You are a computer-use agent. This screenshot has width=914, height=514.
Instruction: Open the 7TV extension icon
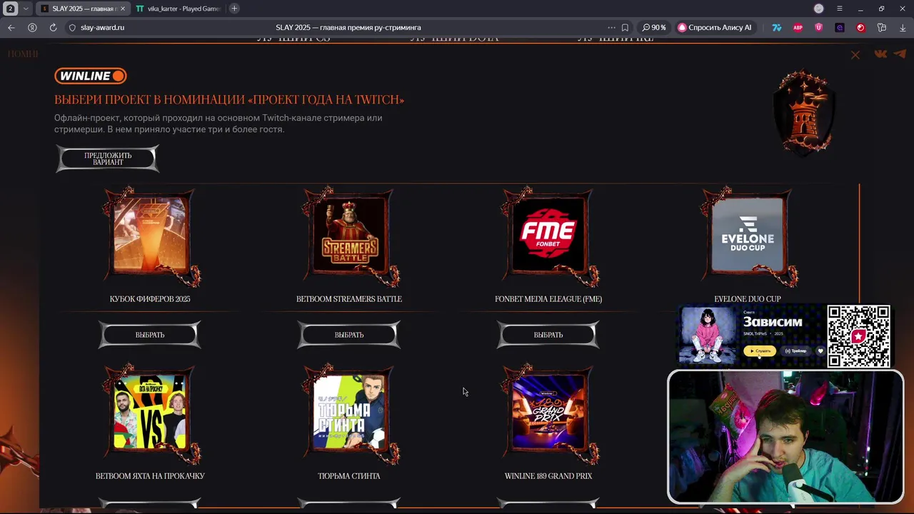click(x=777, y=27)
